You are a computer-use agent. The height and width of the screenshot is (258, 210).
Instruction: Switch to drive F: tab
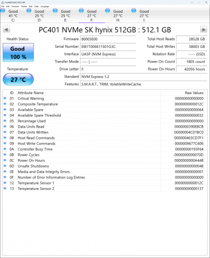[92, 15]
